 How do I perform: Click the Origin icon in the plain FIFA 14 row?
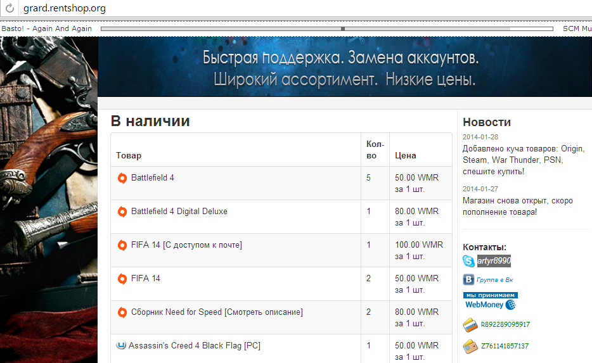point(122,279)
